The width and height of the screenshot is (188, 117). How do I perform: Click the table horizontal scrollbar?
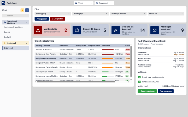coord(76,82)
